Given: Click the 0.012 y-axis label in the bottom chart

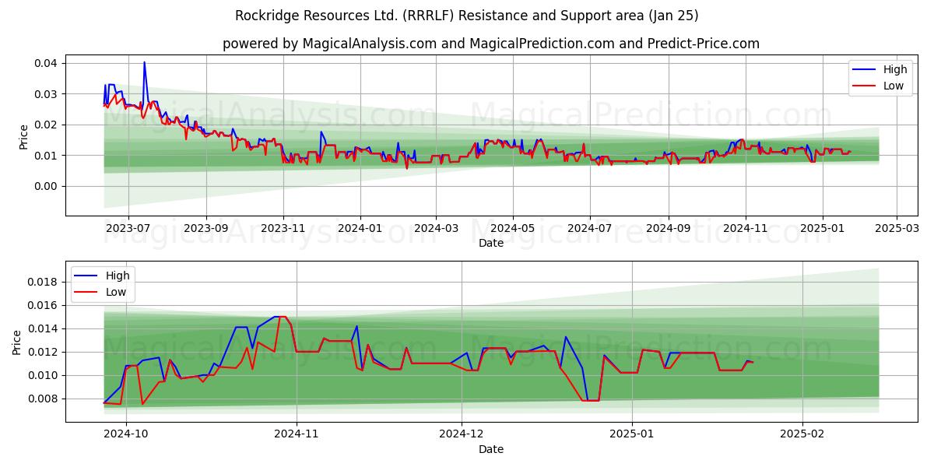Looking at the screenshot, I should click(x=43, y=352).
